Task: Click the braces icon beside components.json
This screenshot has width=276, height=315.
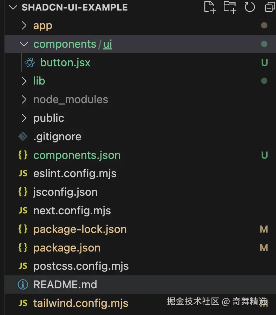Action: point(23,155)
